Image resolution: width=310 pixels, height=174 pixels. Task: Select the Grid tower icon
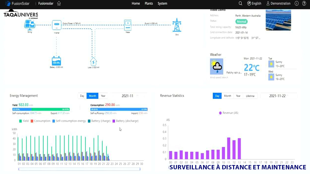pos(177,25)
